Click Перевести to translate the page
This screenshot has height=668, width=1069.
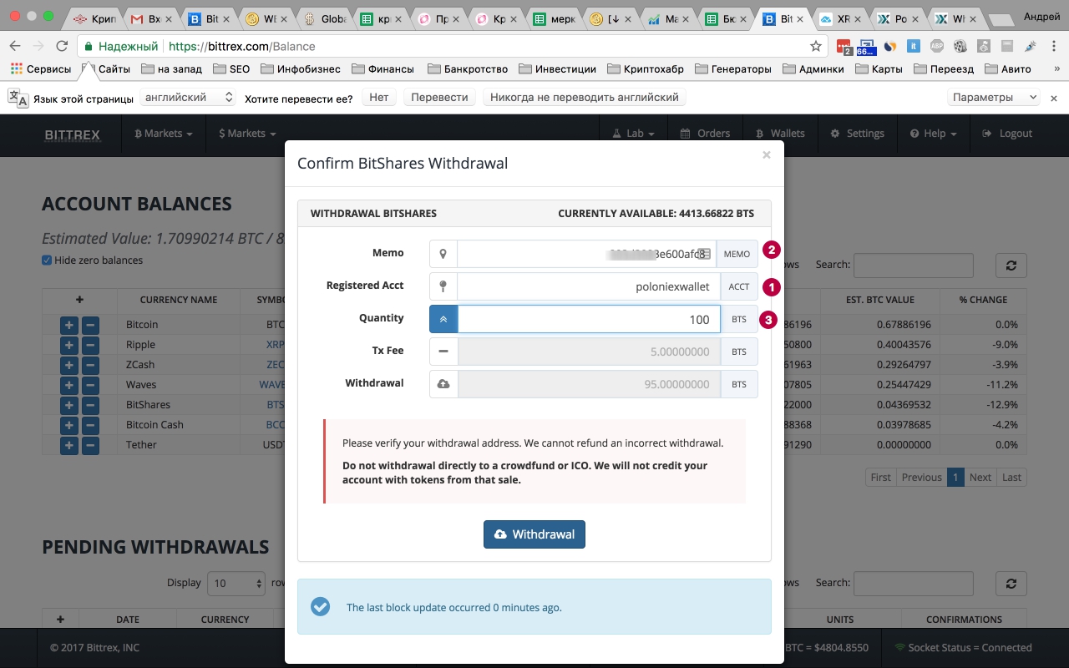click(x=440, y=98)
